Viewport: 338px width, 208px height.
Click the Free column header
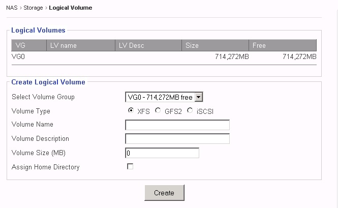259,45
